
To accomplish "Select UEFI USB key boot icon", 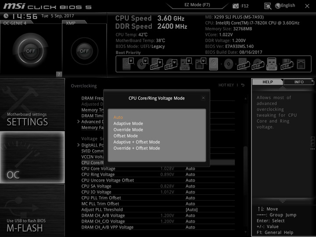I will [x=186, y=64].
